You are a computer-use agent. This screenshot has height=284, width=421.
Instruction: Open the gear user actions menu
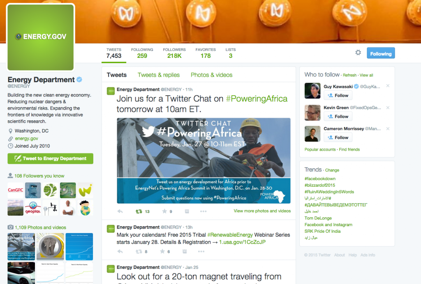point(358,53)
